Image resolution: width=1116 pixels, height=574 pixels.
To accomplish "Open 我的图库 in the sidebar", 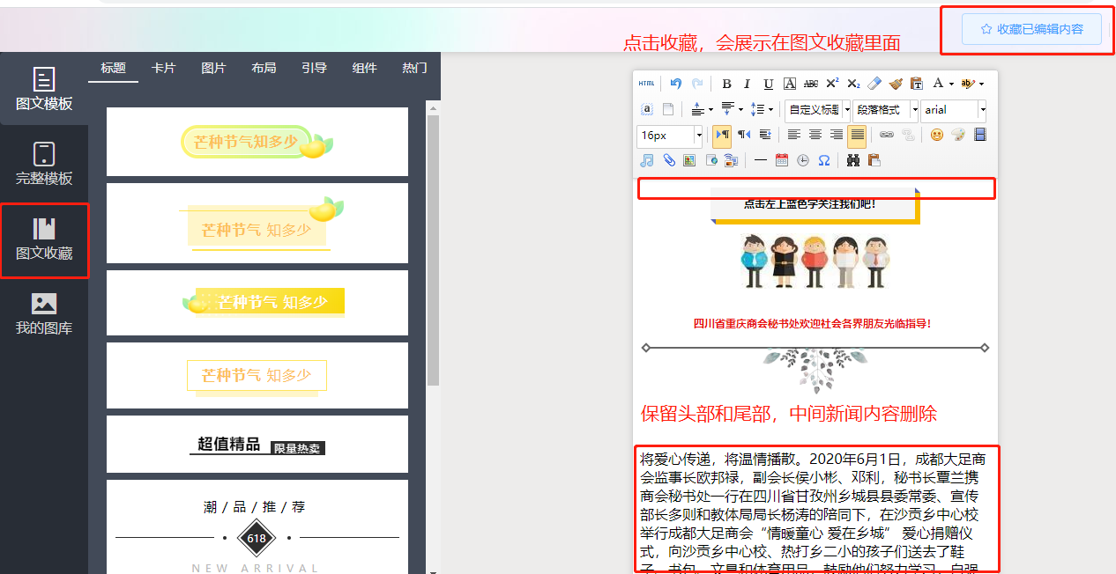I will point(44,315).
